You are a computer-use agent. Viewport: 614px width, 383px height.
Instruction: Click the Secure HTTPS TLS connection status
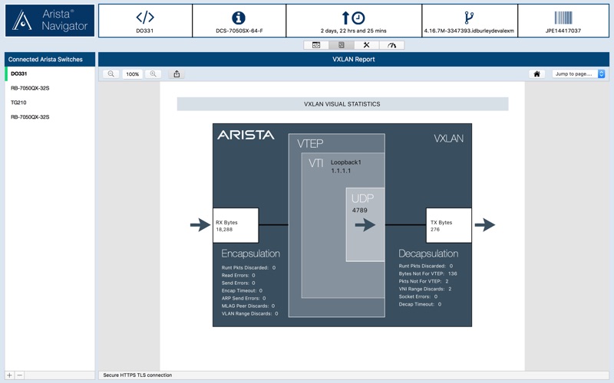[137, 375]
